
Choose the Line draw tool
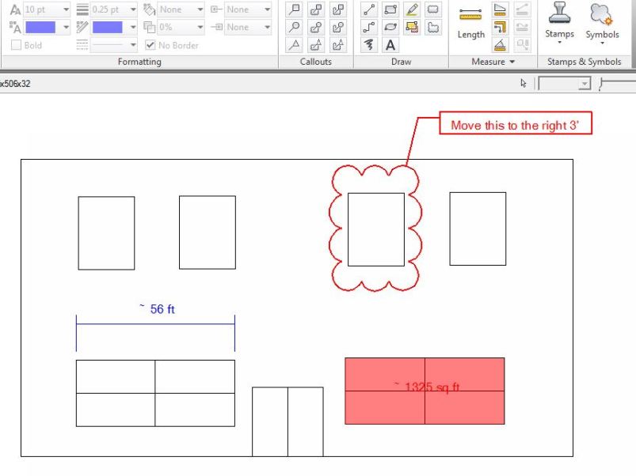[x=369, y=9]
